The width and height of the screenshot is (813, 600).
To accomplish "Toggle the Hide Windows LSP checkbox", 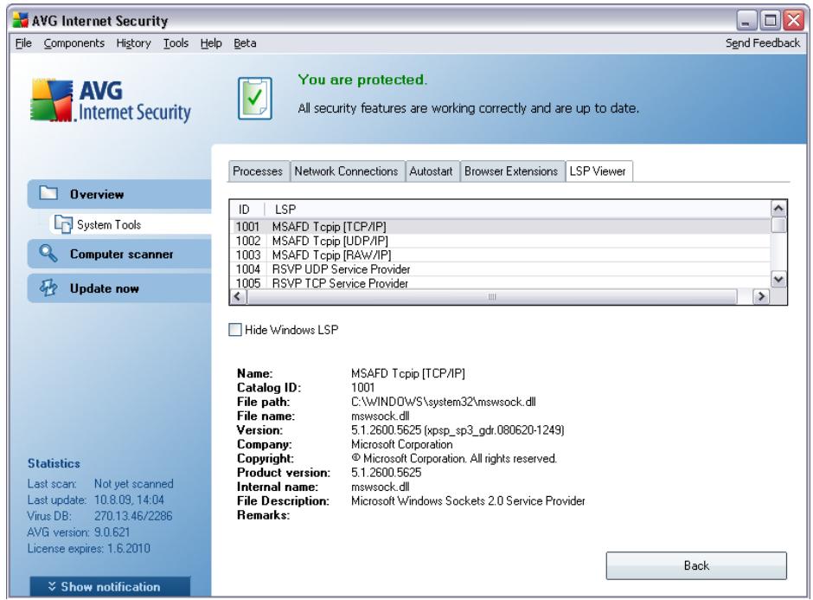I will (235, 330).
